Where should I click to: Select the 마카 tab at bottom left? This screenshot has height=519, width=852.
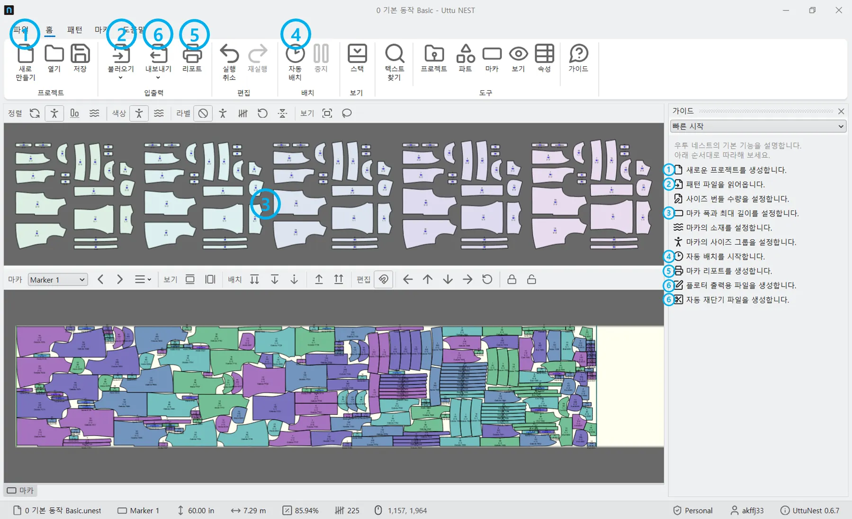click(21, 491)
